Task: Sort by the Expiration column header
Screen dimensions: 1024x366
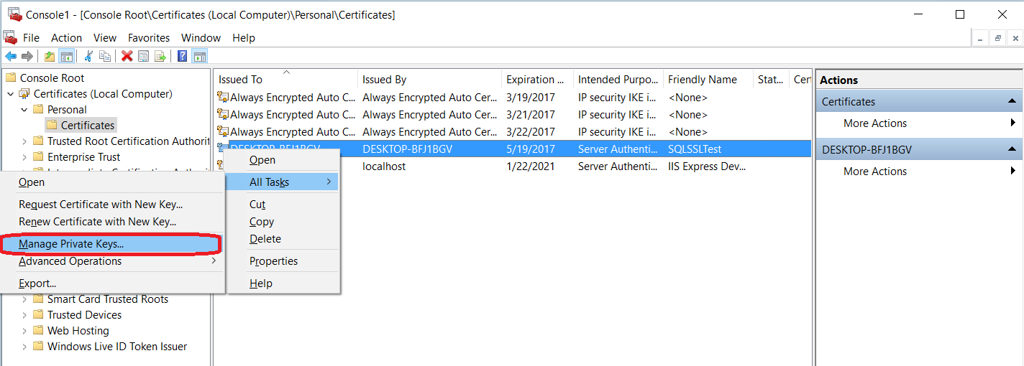Action: [536, 80]
